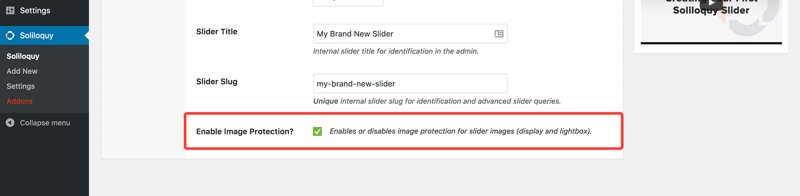The height and width of the screenshot is (196, 800).
Task: Uncheck the Enable Image Protection checkbox
Action: click(317, 131)
